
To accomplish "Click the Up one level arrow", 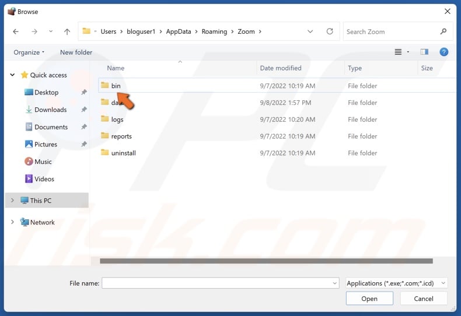I will (67, 31).
